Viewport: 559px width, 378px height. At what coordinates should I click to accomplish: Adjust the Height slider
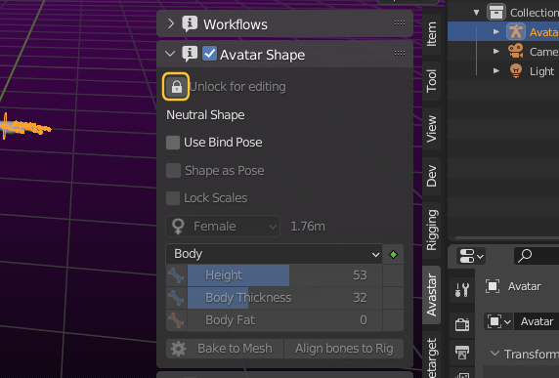pos(284,275)
